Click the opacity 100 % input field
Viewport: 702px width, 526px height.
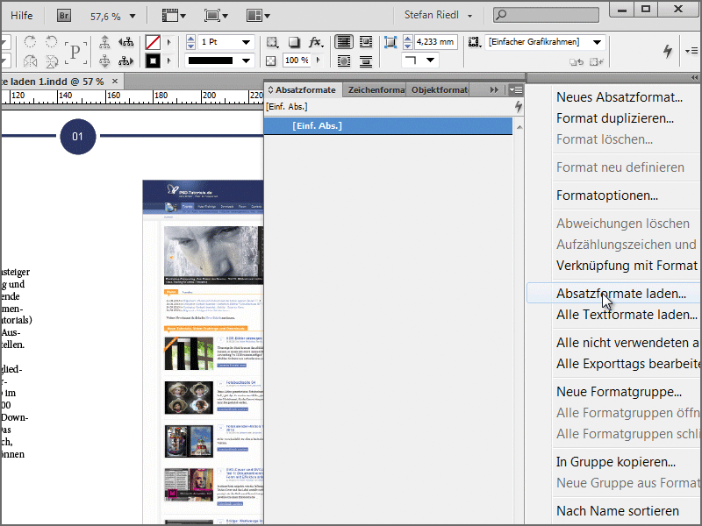tap(297, 60)
